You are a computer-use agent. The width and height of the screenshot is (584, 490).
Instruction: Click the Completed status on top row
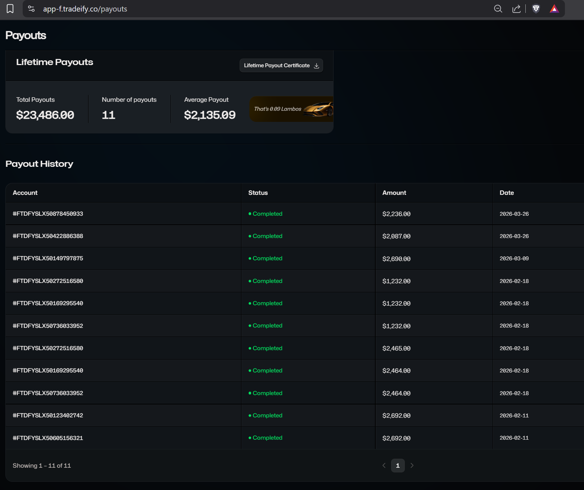click(267, 214)
